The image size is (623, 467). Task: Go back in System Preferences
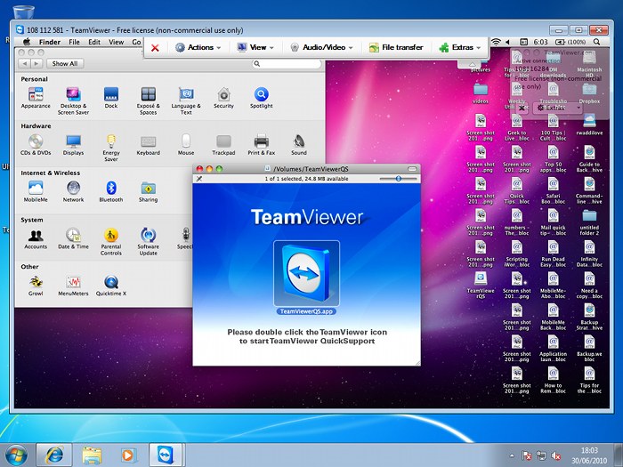(x=24, y=63)
